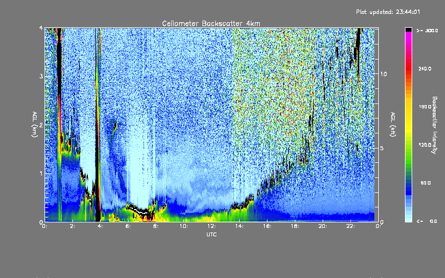Click the '10:' UTC time tick
The width and height of the screenshot is (445, 278).
tap(184, 226)
